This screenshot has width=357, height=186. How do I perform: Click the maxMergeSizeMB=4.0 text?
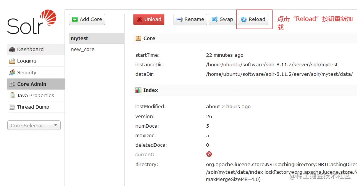[233, 180]
